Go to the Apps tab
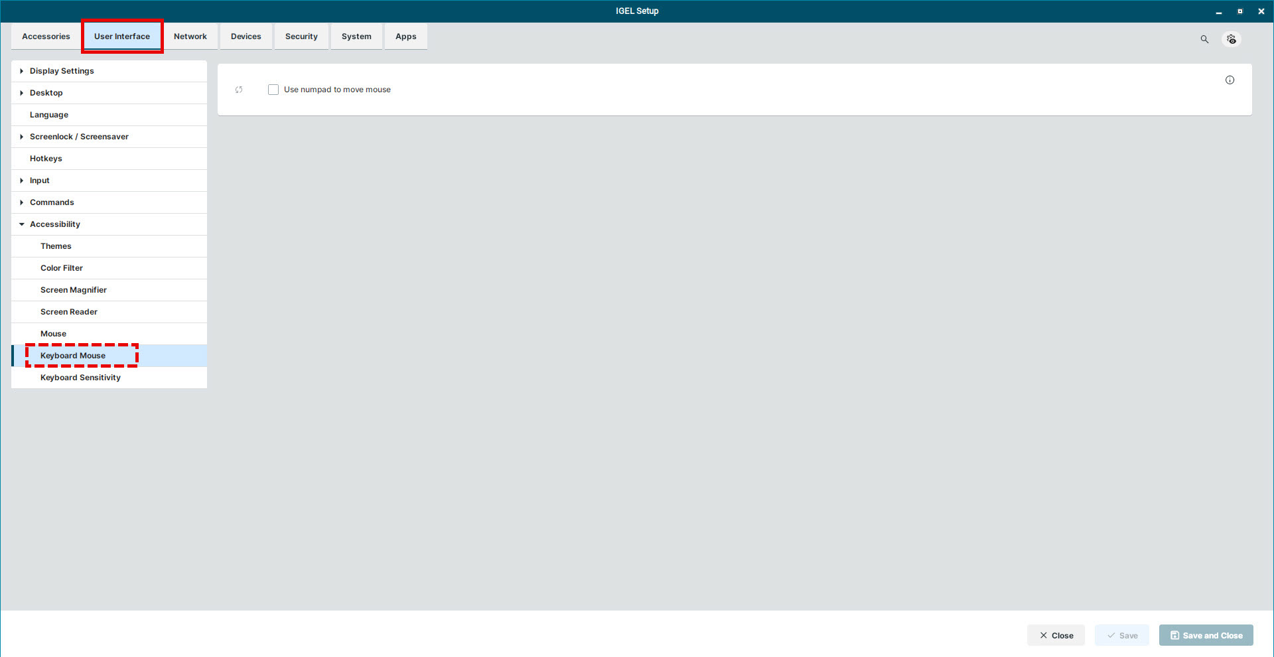The width and height of the screenshot is (1274, 657). click(x=405, y=36)
